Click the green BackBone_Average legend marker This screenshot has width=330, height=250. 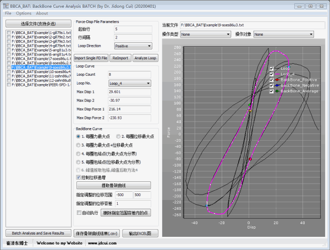[277, 91]
